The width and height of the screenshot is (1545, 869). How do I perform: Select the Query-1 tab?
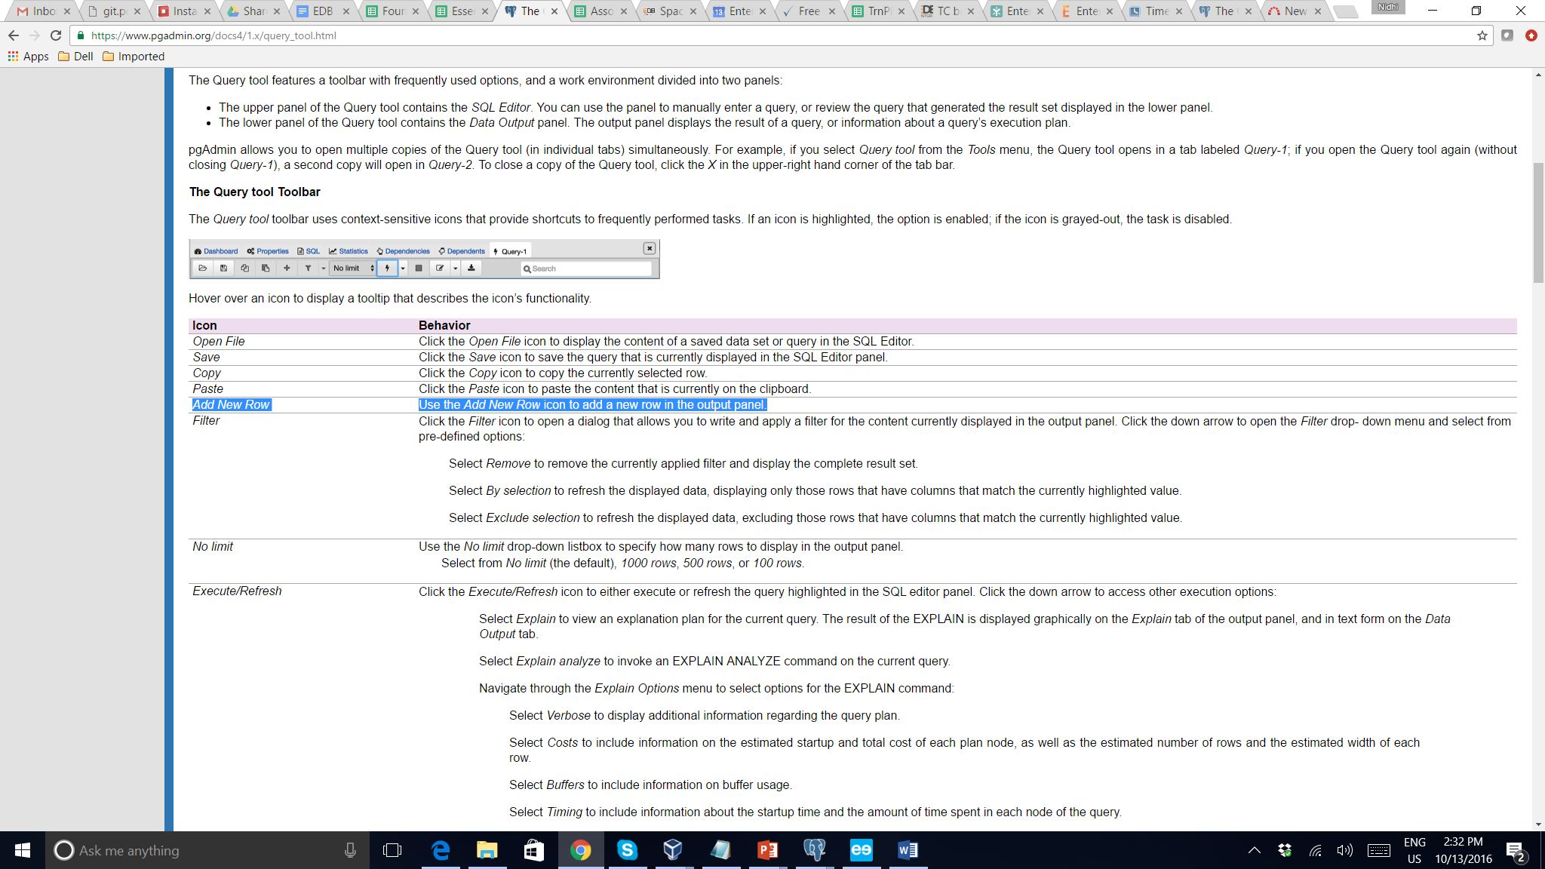tap(511, 250)
